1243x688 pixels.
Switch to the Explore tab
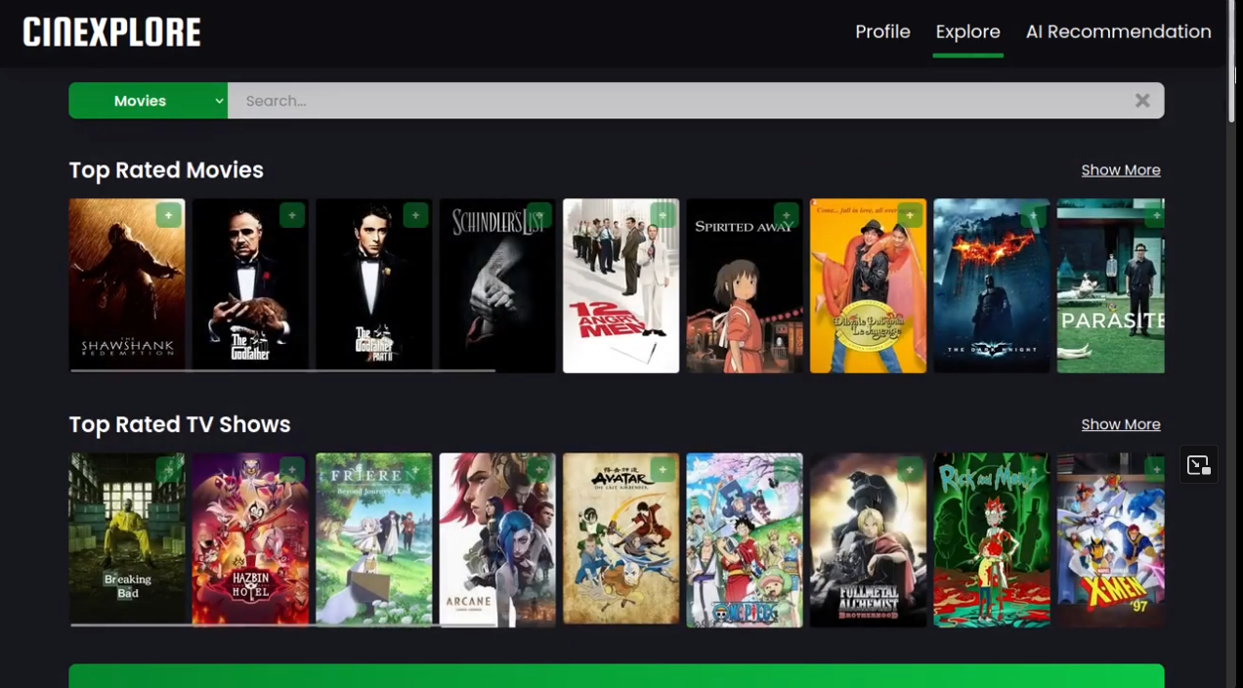tap(967, 32)
